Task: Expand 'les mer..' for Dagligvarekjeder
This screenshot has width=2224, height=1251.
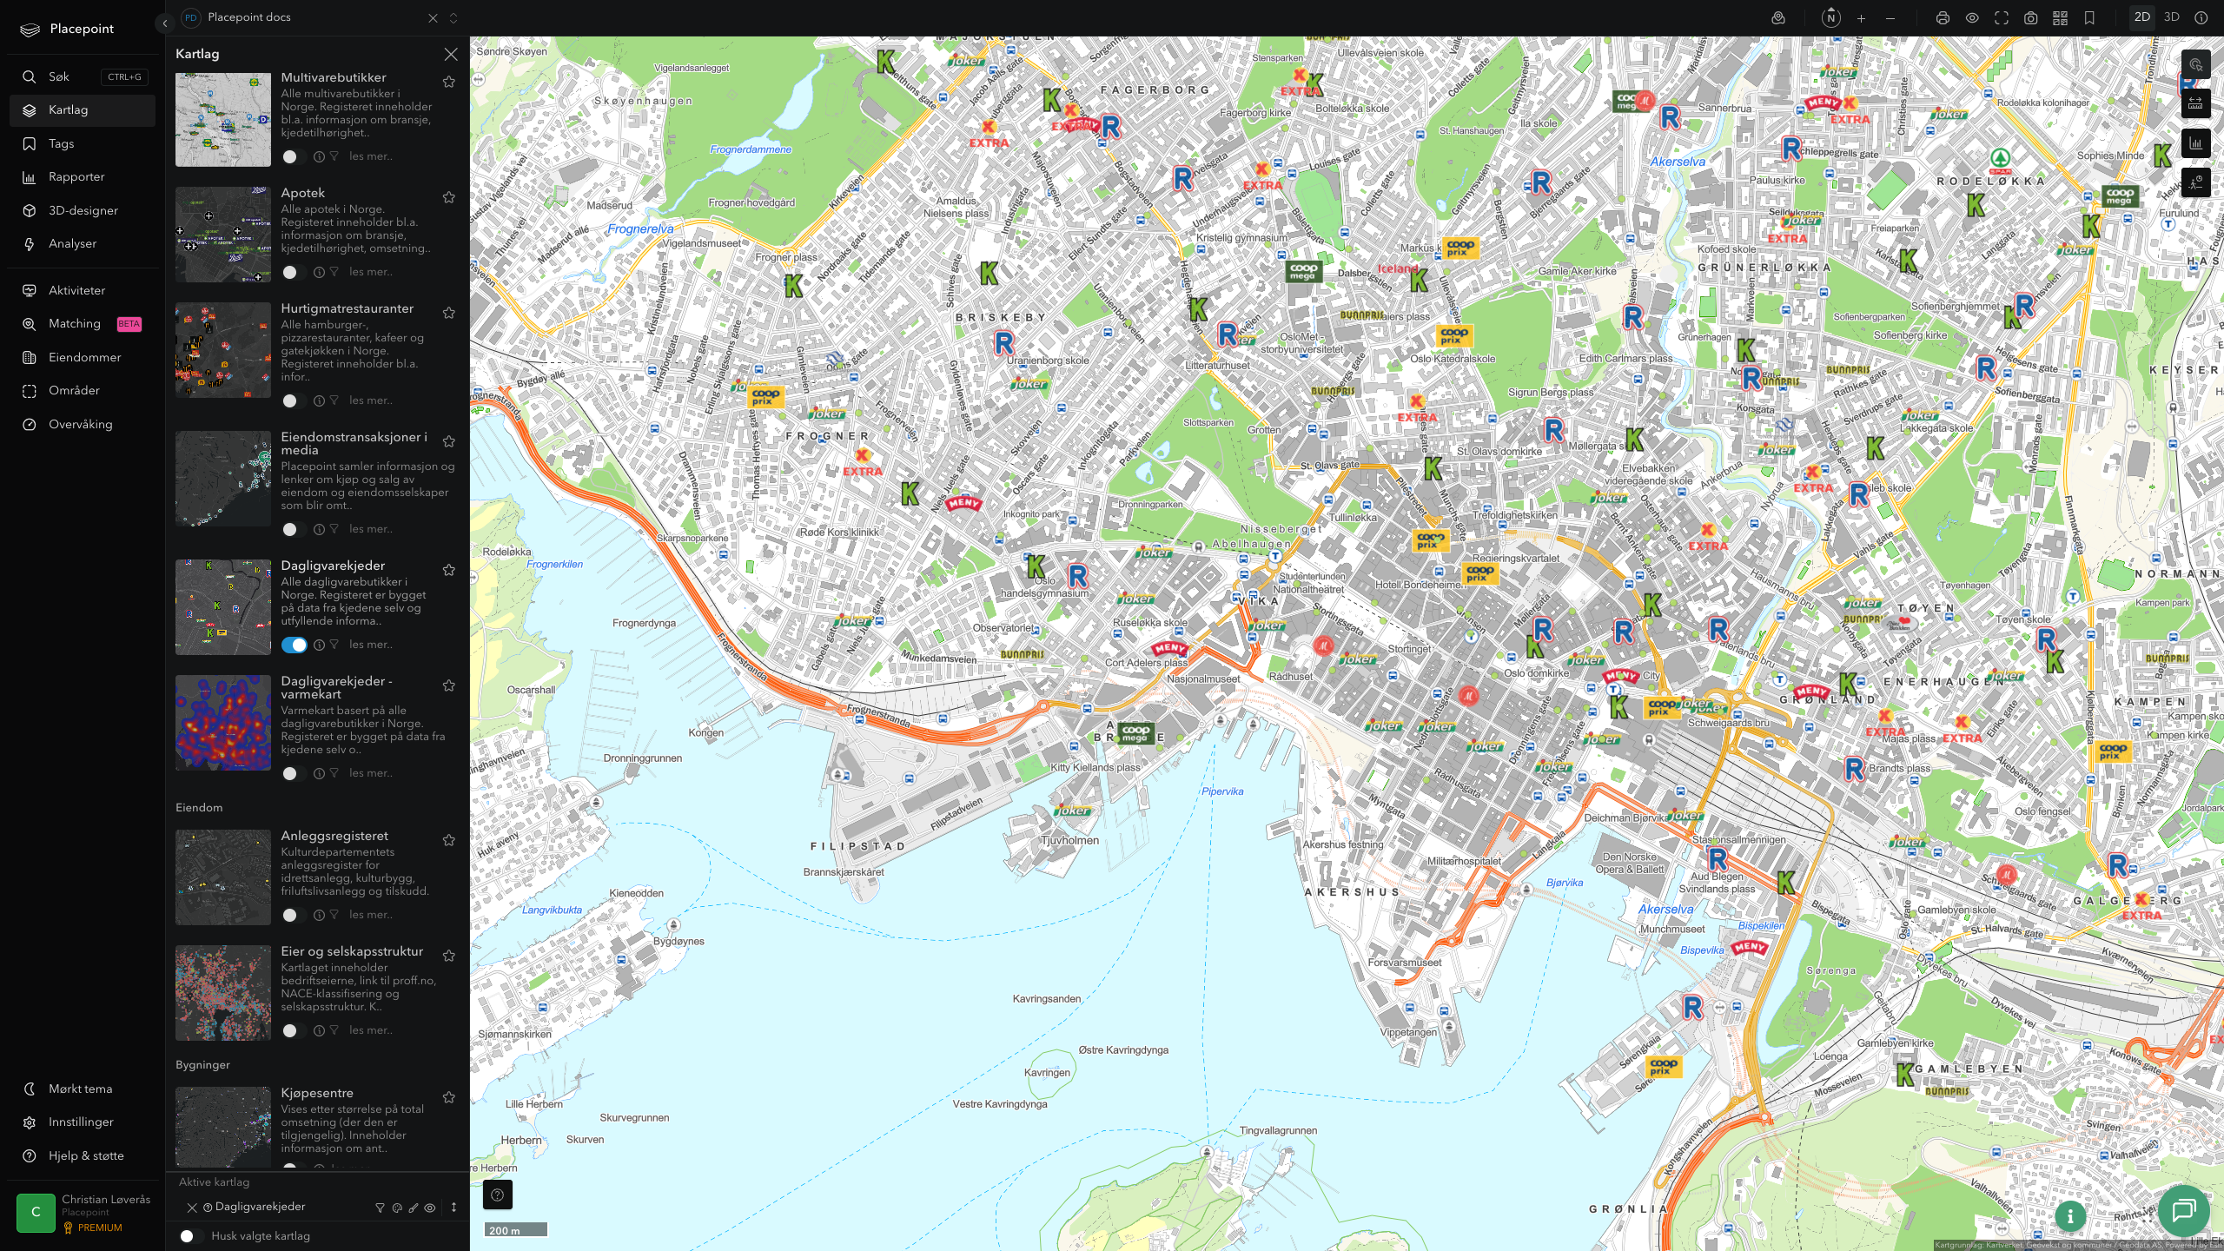Action: (371, 645)
